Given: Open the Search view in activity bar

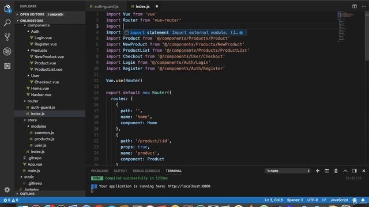Looking at the screenshot, I should pyautogui.click(x=7, y=23).
